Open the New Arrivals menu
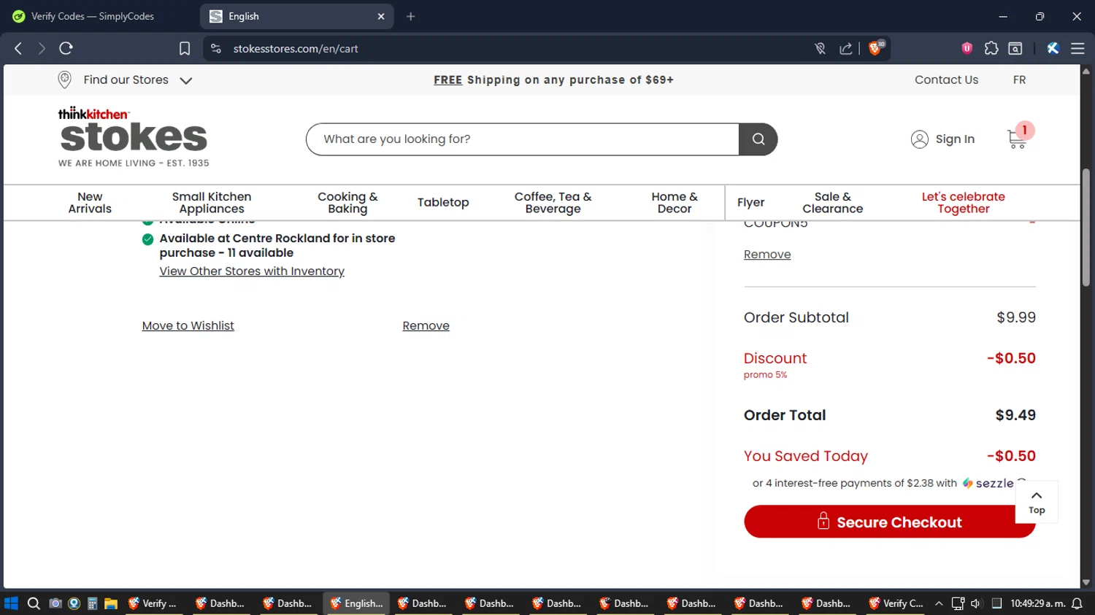Image resolution: width=1095 pixels, height=615 pixels. point(90,203)
